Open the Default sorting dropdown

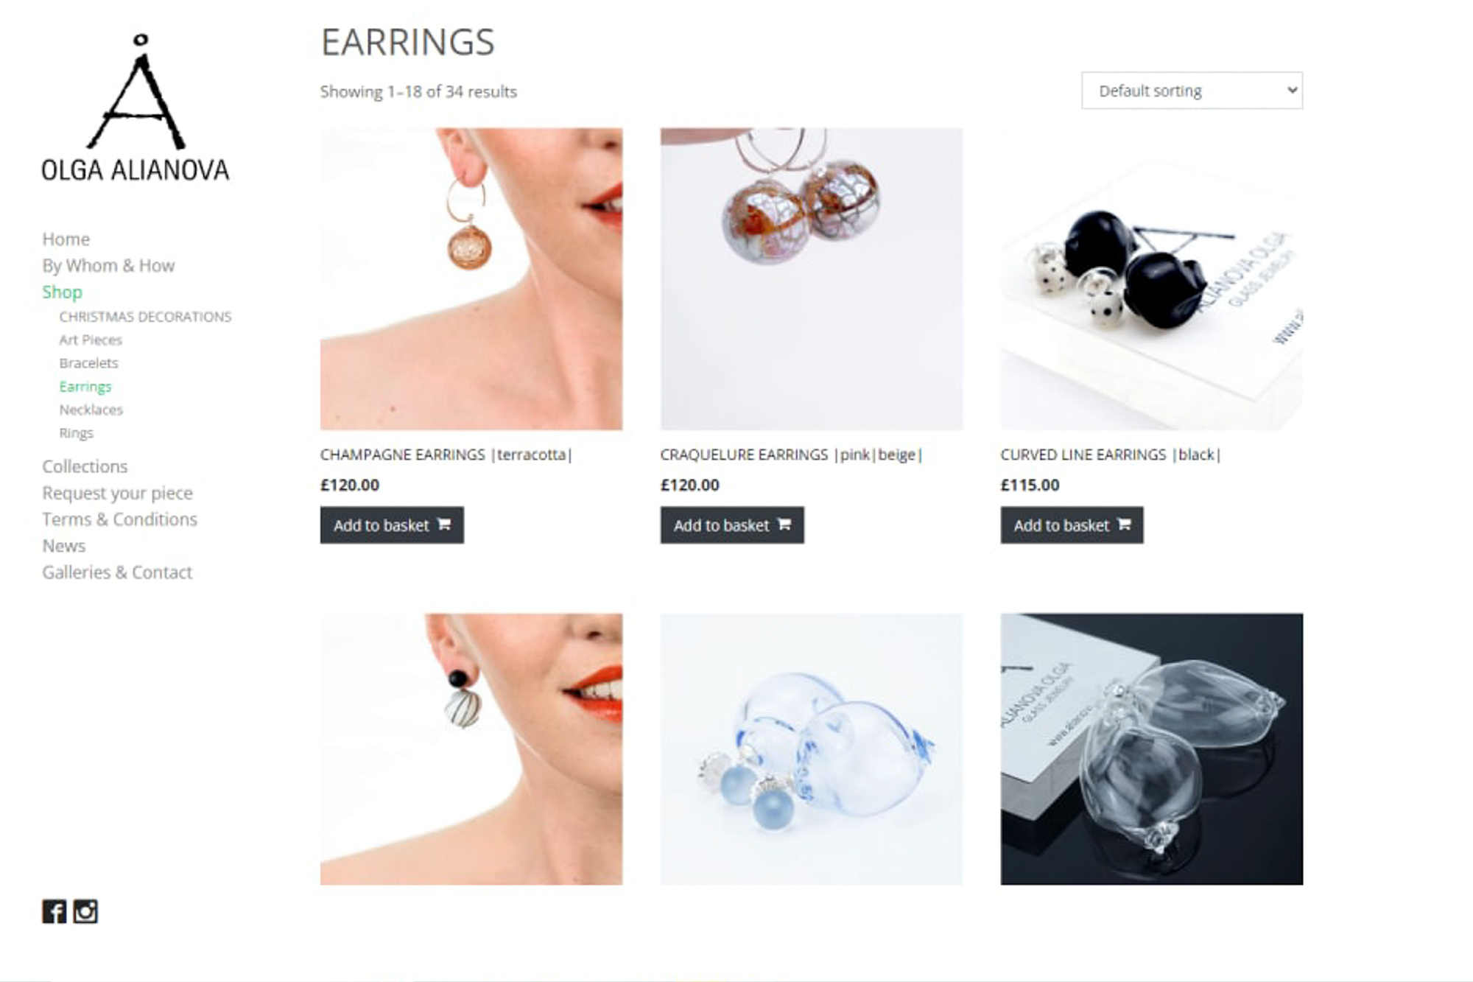(1192, 91)
